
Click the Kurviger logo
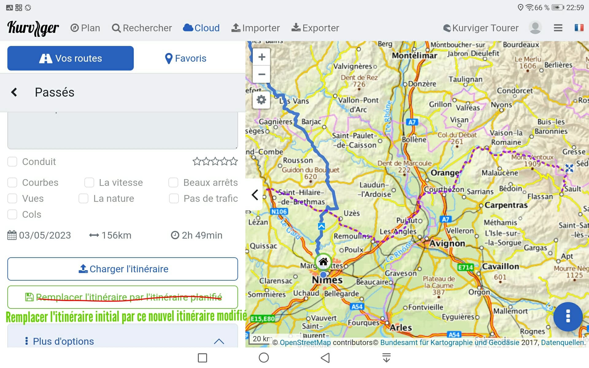tap(33, 28)
